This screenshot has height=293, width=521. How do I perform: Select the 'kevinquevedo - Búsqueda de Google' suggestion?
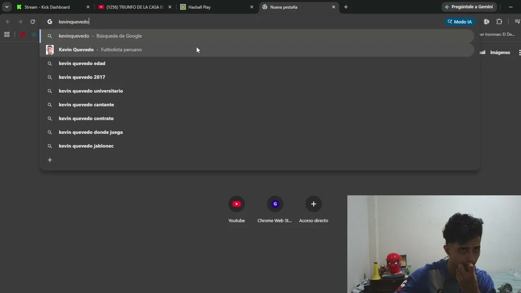pos(257,36)
